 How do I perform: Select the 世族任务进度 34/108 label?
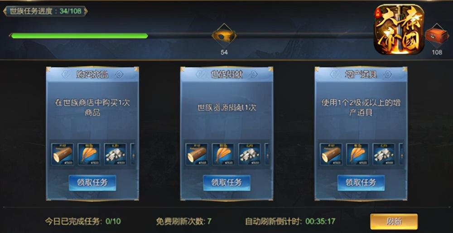[45, 11]
